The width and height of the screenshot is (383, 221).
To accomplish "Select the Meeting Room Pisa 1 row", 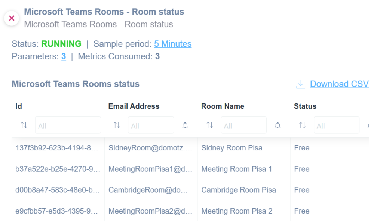I will (x=190, y=169).
